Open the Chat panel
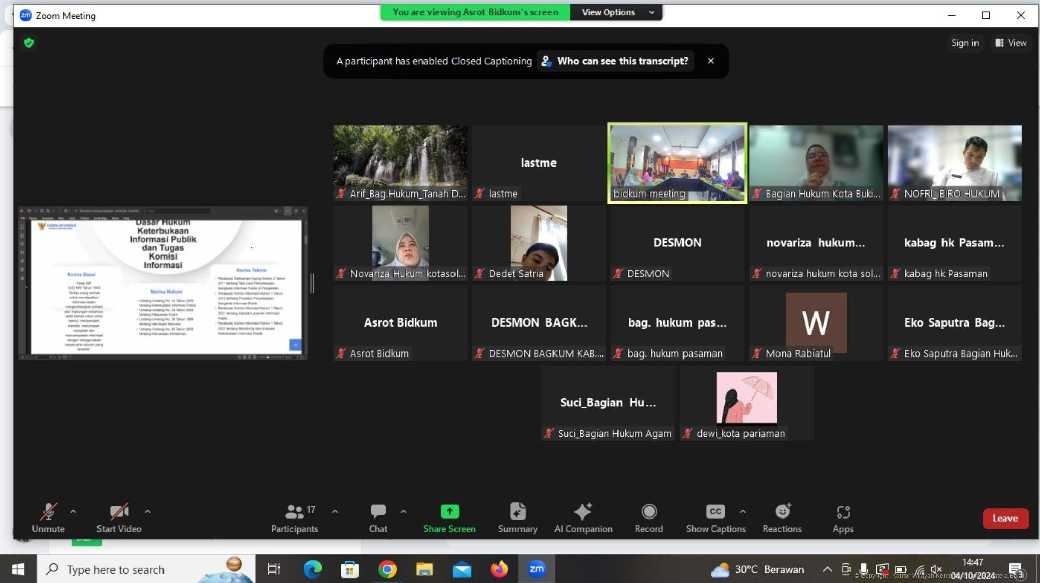1040x583 pixels. 378,517
